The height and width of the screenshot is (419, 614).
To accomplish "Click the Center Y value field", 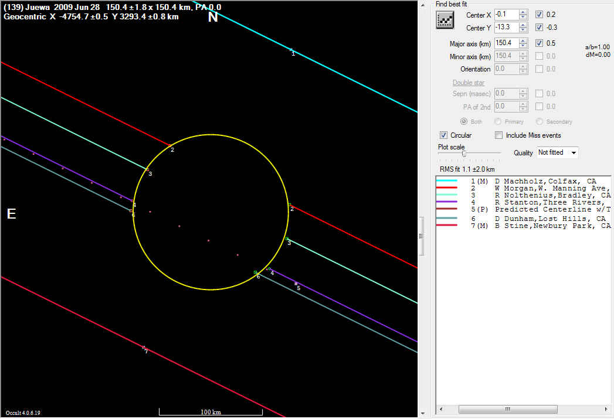I will 507,28.
